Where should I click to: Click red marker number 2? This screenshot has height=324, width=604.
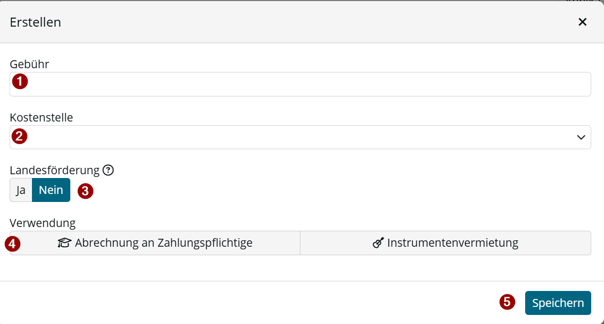[19, 136]
